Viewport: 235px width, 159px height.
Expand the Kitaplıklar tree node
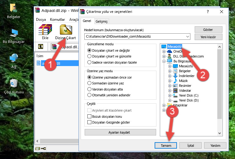pyautogui.click(x=164, y=105)
